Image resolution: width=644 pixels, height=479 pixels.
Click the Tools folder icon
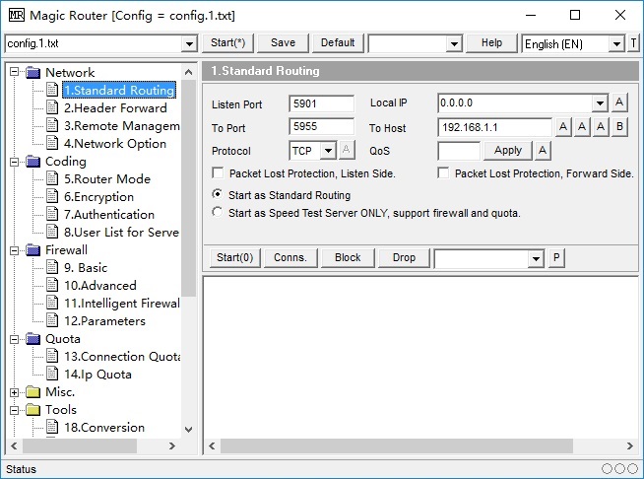coord(32,410)
